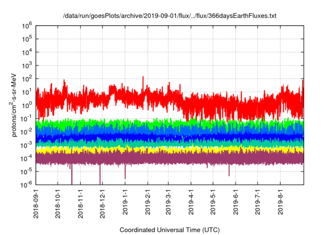Click x-axis date label 2019-2-1

pos(148,201)
